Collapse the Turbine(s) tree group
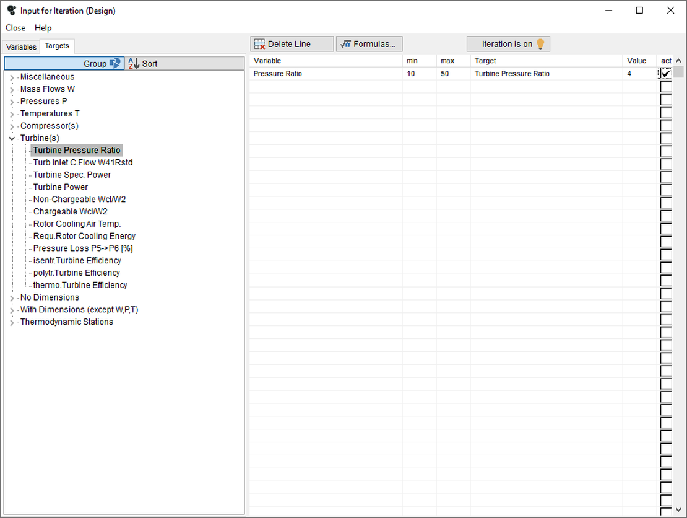The image size is (687, 518). point(11,138)
